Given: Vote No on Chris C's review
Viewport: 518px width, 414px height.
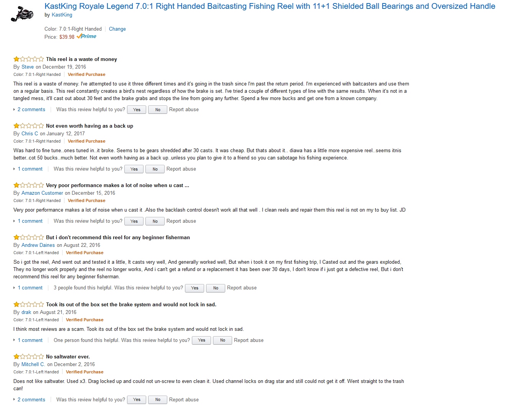Looking at the screenshot, I should 155,169.
